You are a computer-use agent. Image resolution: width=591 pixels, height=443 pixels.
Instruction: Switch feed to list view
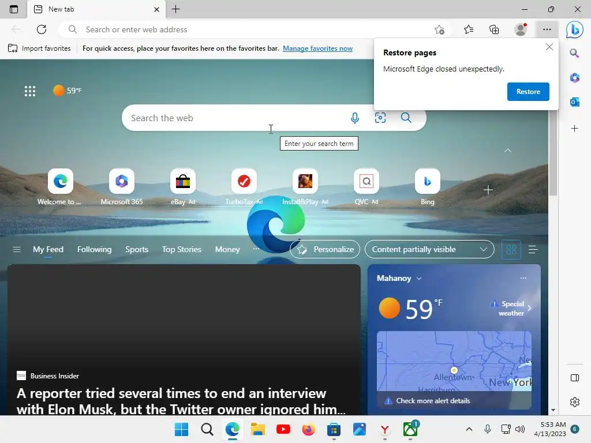tap(533, 249)
